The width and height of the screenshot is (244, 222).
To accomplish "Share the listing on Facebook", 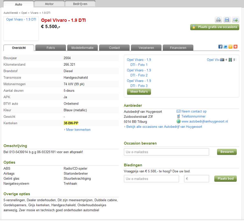I will [220, 47].
